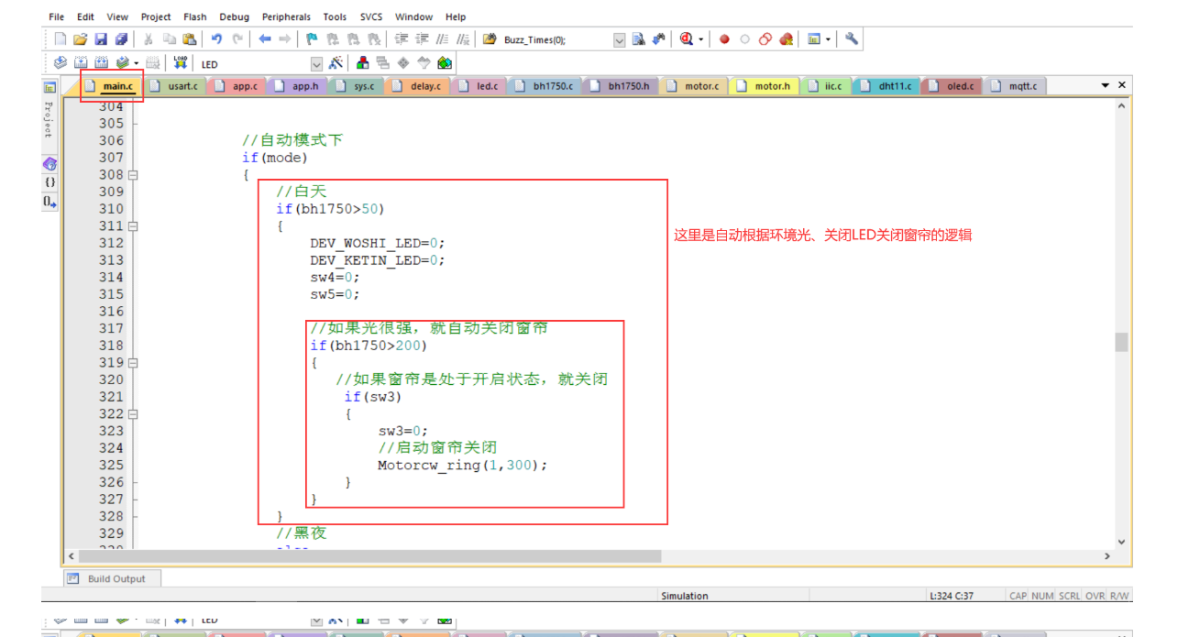Indent selected lines with the indent icon
Image resolution: width=1178 pixels, height=637 pixels.
pos(401,39)
